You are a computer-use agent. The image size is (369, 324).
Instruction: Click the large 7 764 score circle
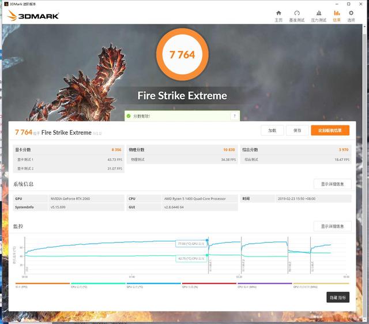[x=182, y=54]
